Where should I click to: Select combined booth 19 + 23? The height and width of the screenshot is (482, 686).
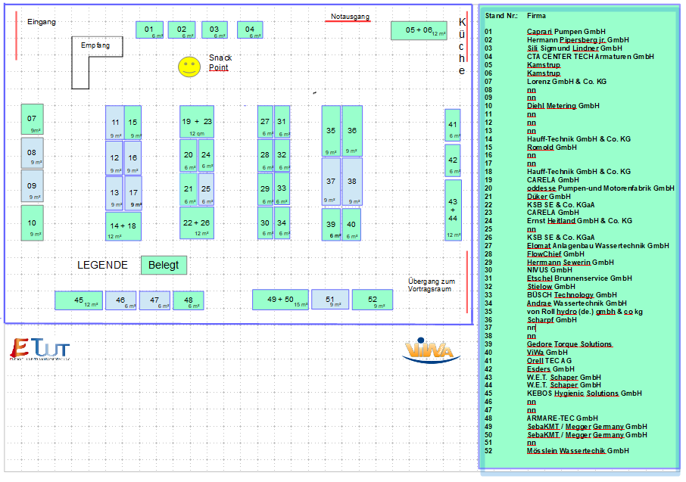tap(197, 122)
